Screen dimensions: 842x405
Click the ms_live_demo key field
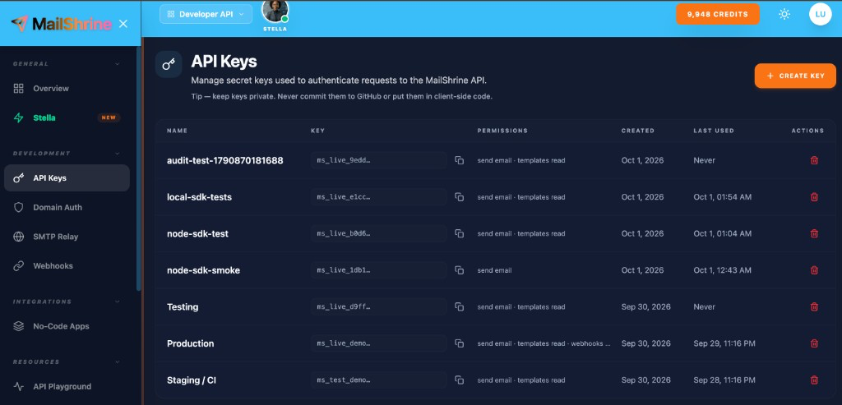[378, 343]
